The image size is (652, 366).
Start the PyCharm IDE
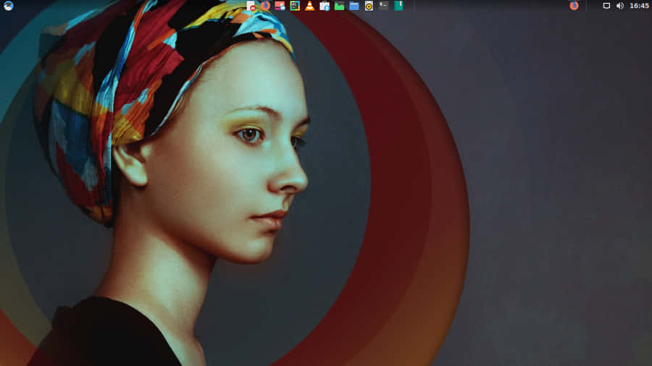pos(295,6)
